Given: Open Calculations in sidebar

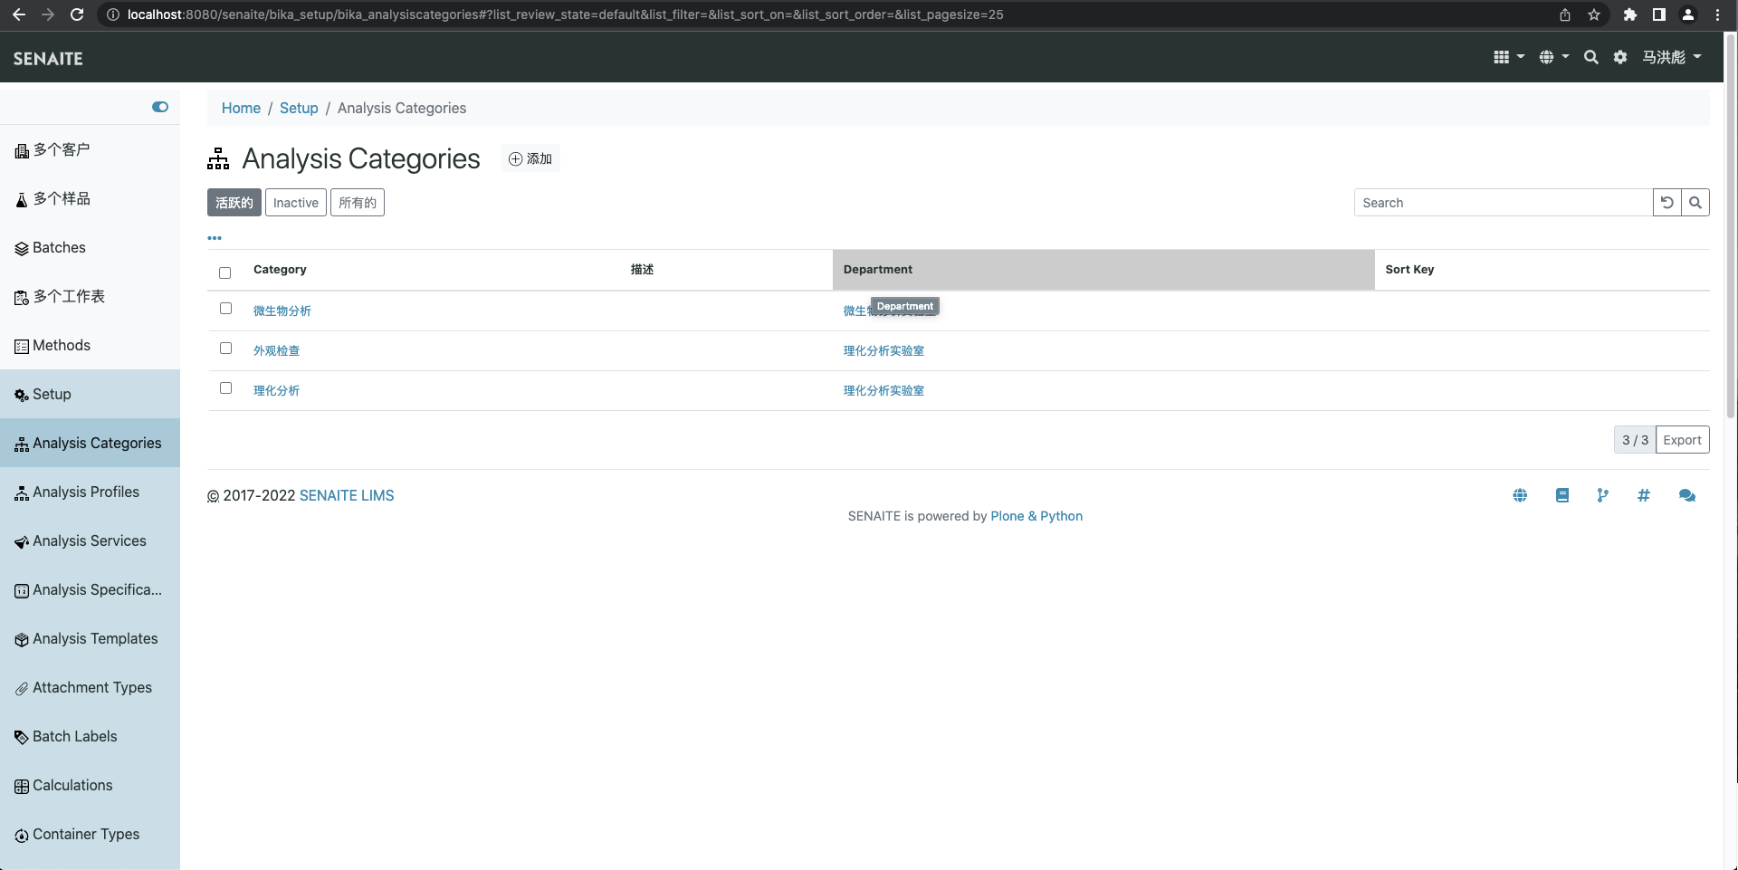Looking at the screenshot, I should pyautogui.click(x=90, y=785).
